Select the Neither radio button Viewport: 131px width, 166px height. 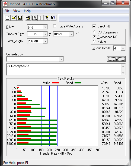click(x=94, y=41)
